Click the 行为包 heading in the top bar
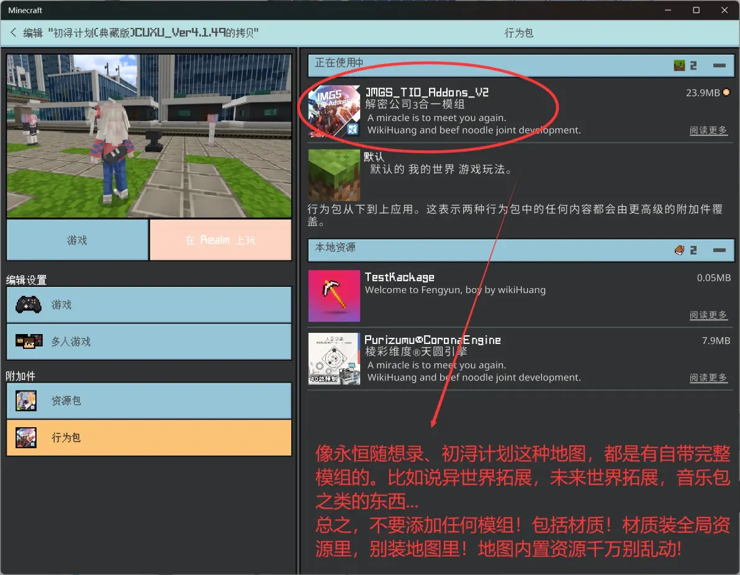The height and width of the screenshot is (575, 740). click(x=518, y=32)
